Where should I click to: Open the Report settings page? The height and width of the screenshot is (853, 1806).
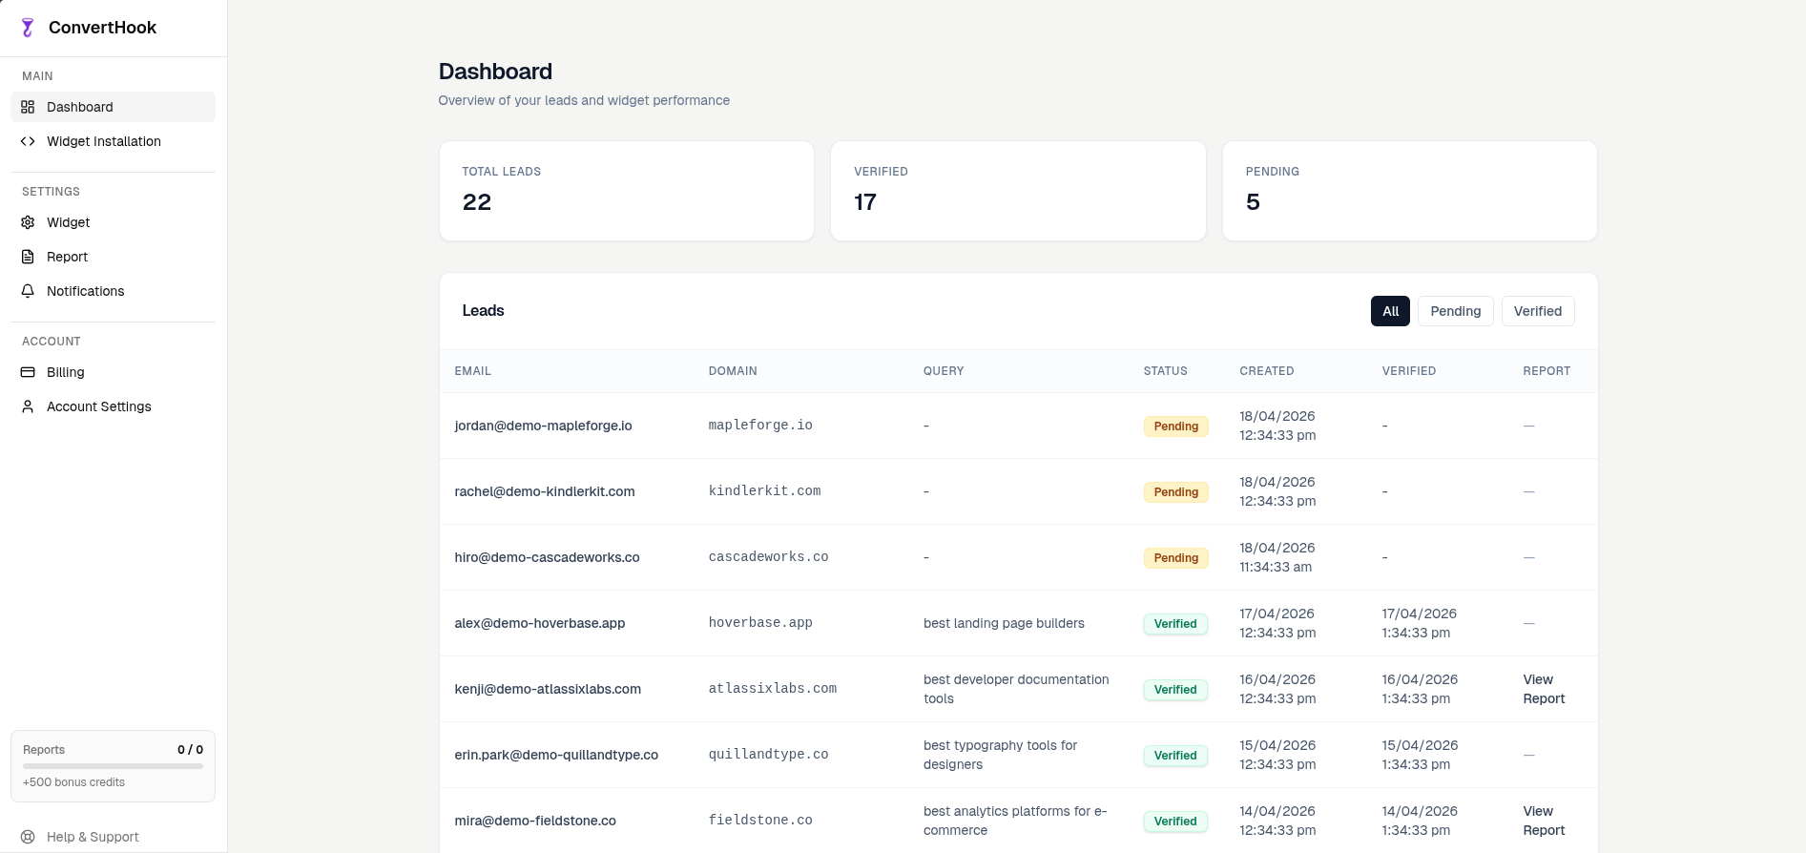pyautogui.click(x=113, y=257)
